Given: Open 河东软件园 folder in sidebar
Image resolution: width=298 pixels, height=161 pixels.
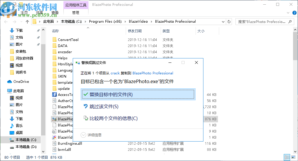Looking at the screenshot, I should [x=24, y=58].
